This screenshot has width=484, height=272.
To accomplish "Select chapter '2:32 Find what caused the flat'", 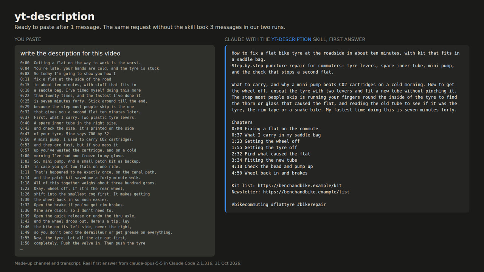I will tap(271, 154).
